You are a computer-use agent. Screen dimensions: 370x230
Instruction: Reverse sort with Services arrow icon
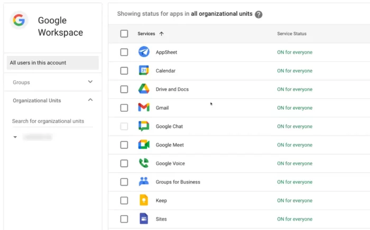coord(161,34)
